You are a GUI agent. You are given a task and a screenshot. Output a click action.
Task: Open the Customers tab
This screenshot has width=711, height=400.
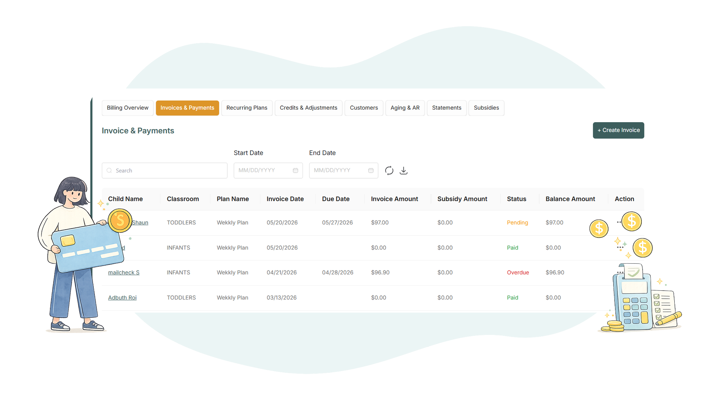364,108
